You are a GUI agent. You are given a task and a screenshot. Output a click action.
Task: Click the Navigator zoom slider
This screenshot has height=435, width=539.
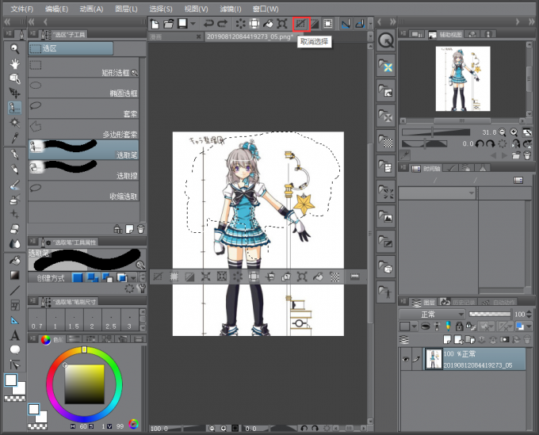[x=436, y=132]
